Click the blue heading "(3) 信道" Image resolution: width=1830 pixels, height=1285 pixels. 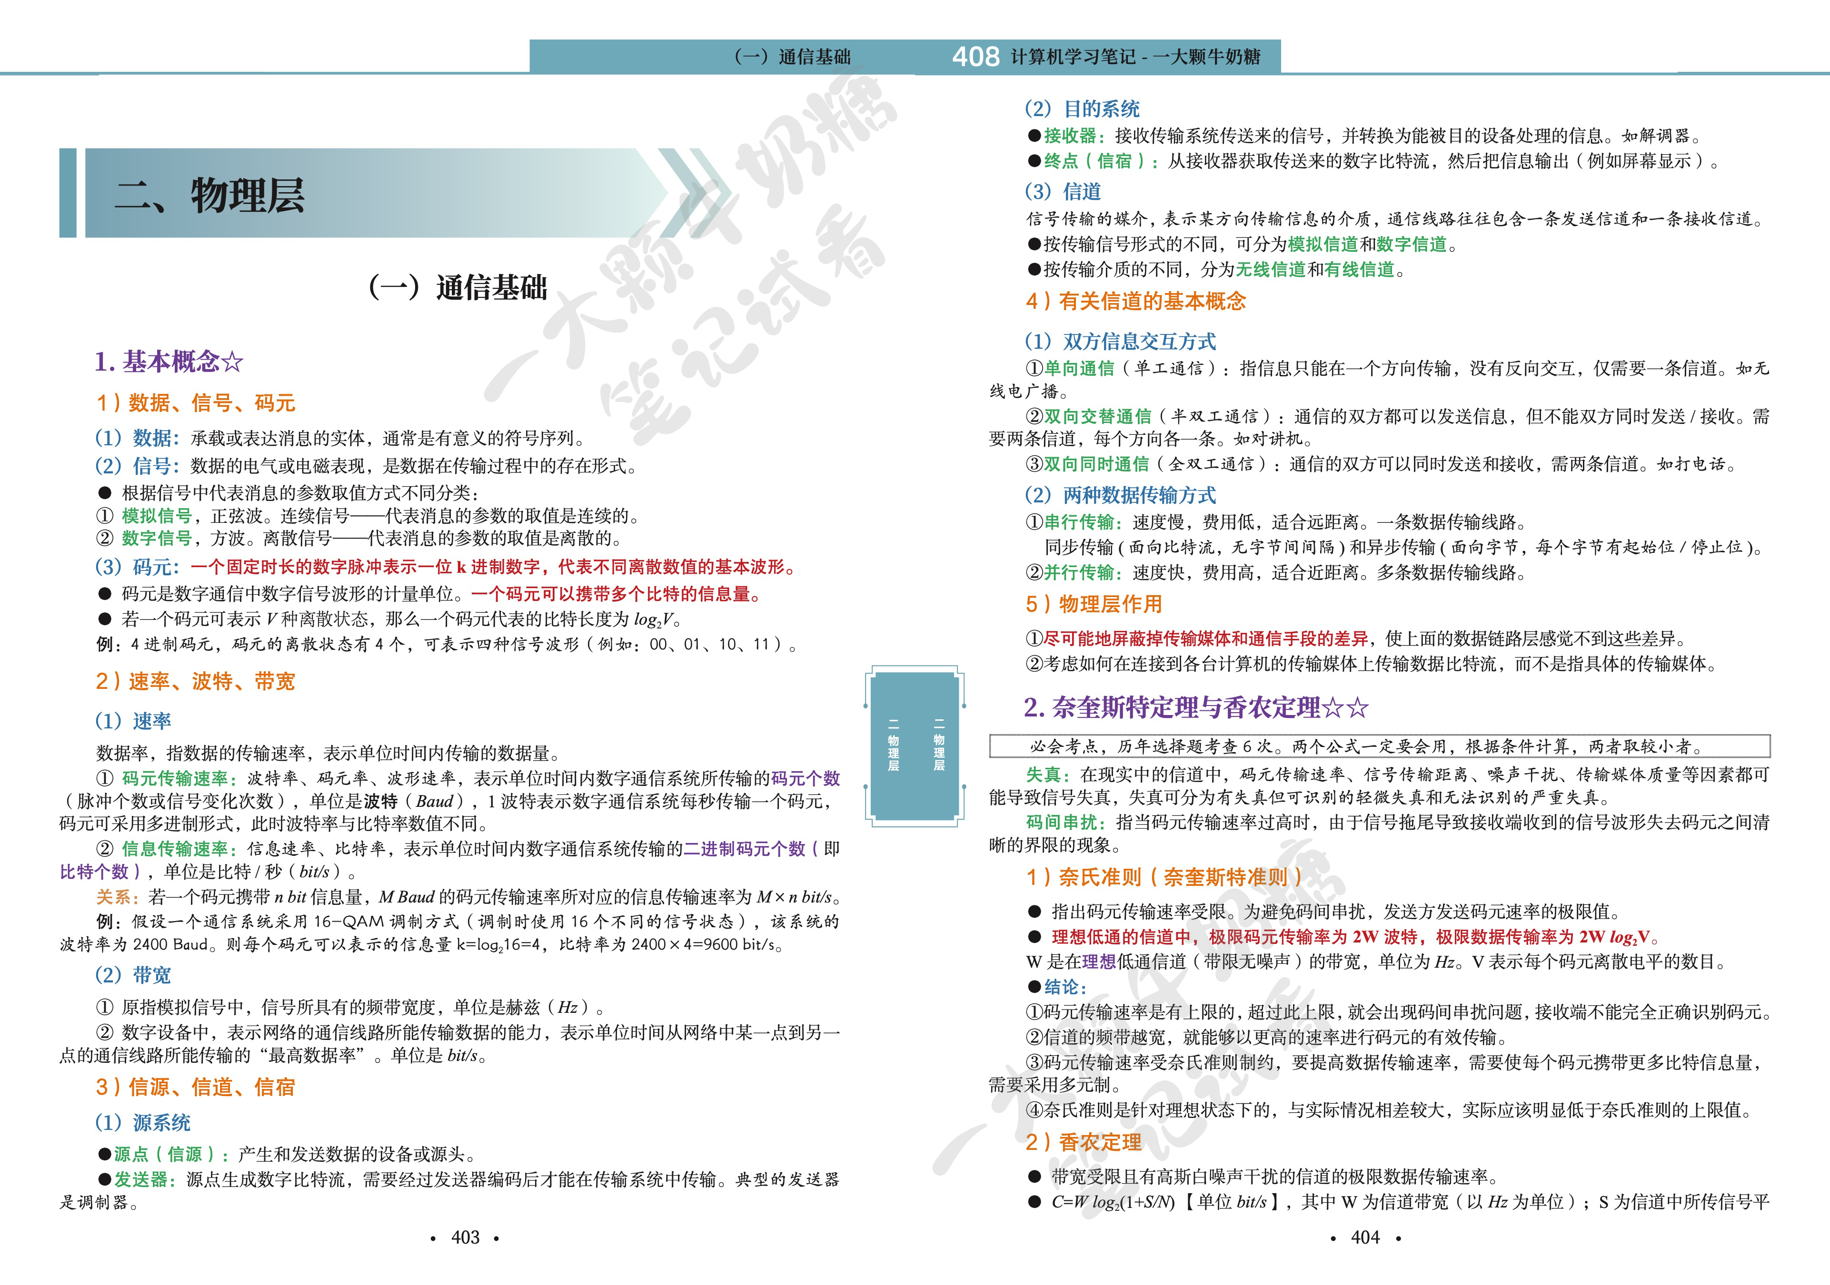coord(1063,192)
